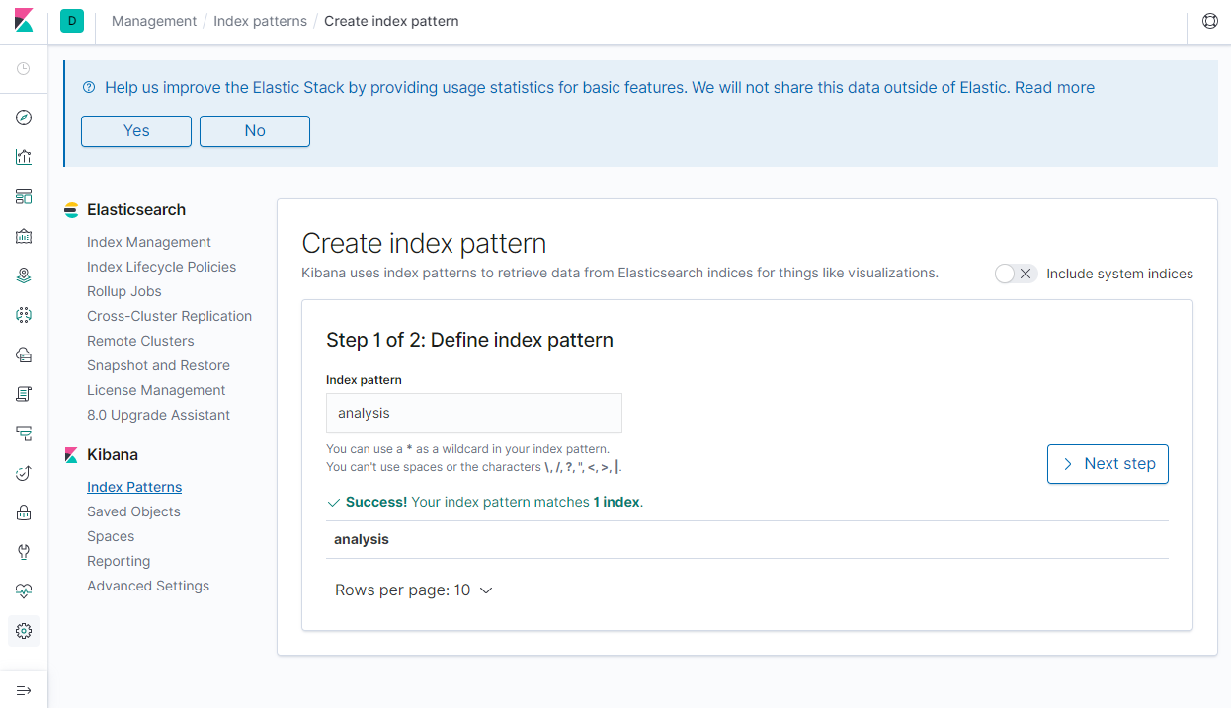Open Maps icon in sidebar
The height and width of the screenshot is (708, 1231).
24,275
